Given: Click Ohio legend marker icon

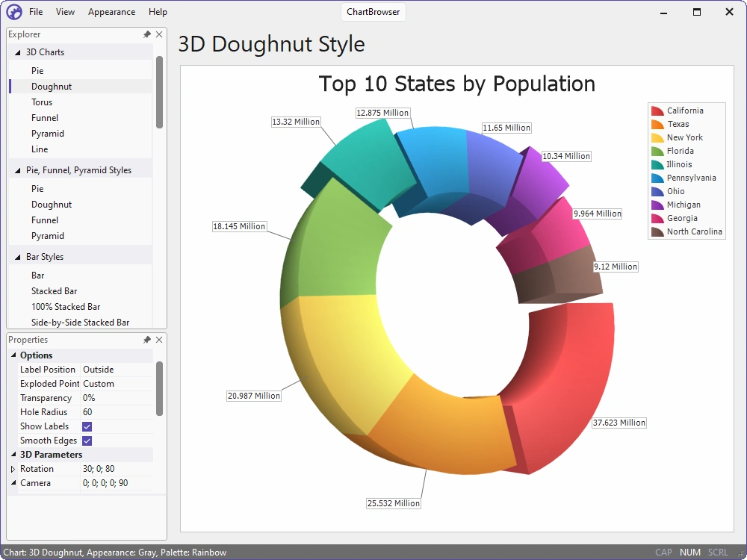Looking at the screenshot, I should pos(657,191).
